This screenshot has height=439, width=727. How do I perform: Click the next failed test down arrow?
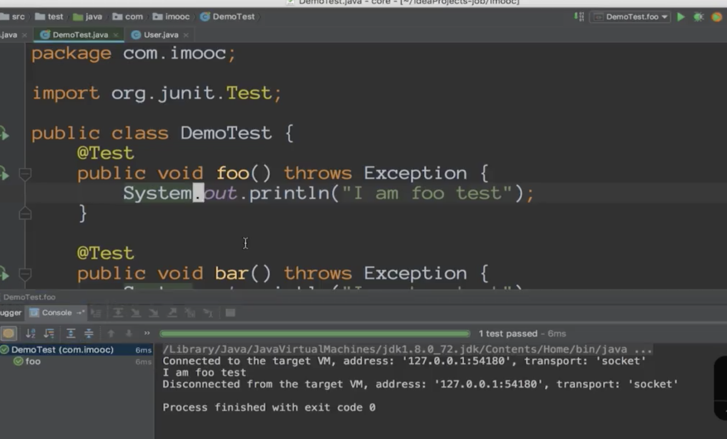[129, 333]
